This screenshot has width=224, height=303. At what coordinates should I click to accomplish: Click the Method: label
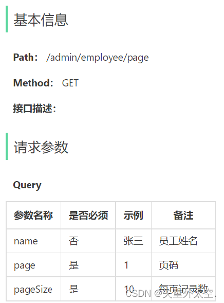[33, 83]
